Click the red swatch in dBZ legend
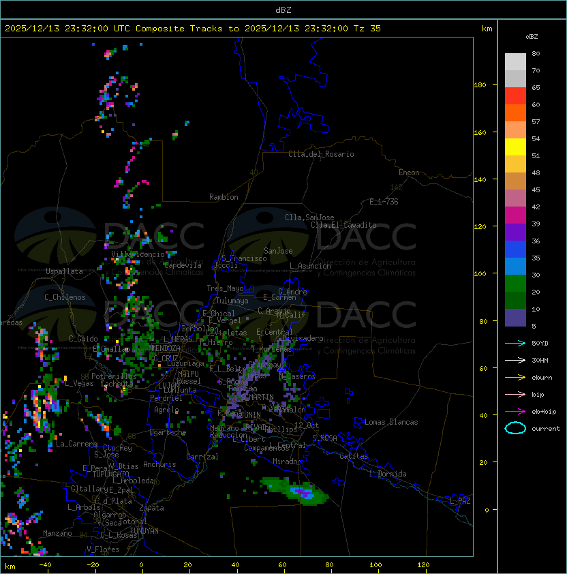 coord(515,96)
